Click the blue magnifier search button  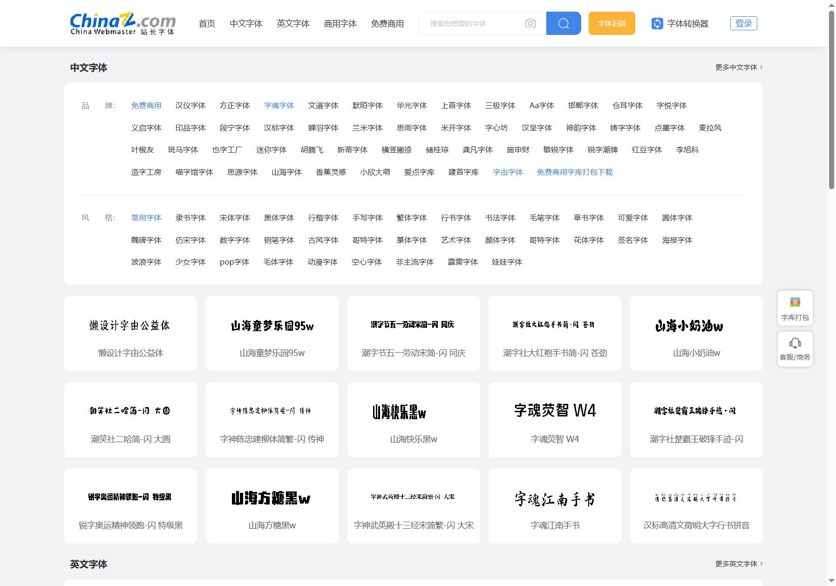(x=564, y=23)
